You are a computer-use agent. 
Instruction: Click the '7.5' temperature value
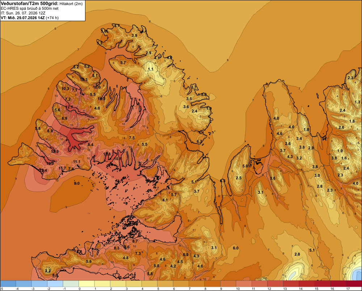(132, 138)
